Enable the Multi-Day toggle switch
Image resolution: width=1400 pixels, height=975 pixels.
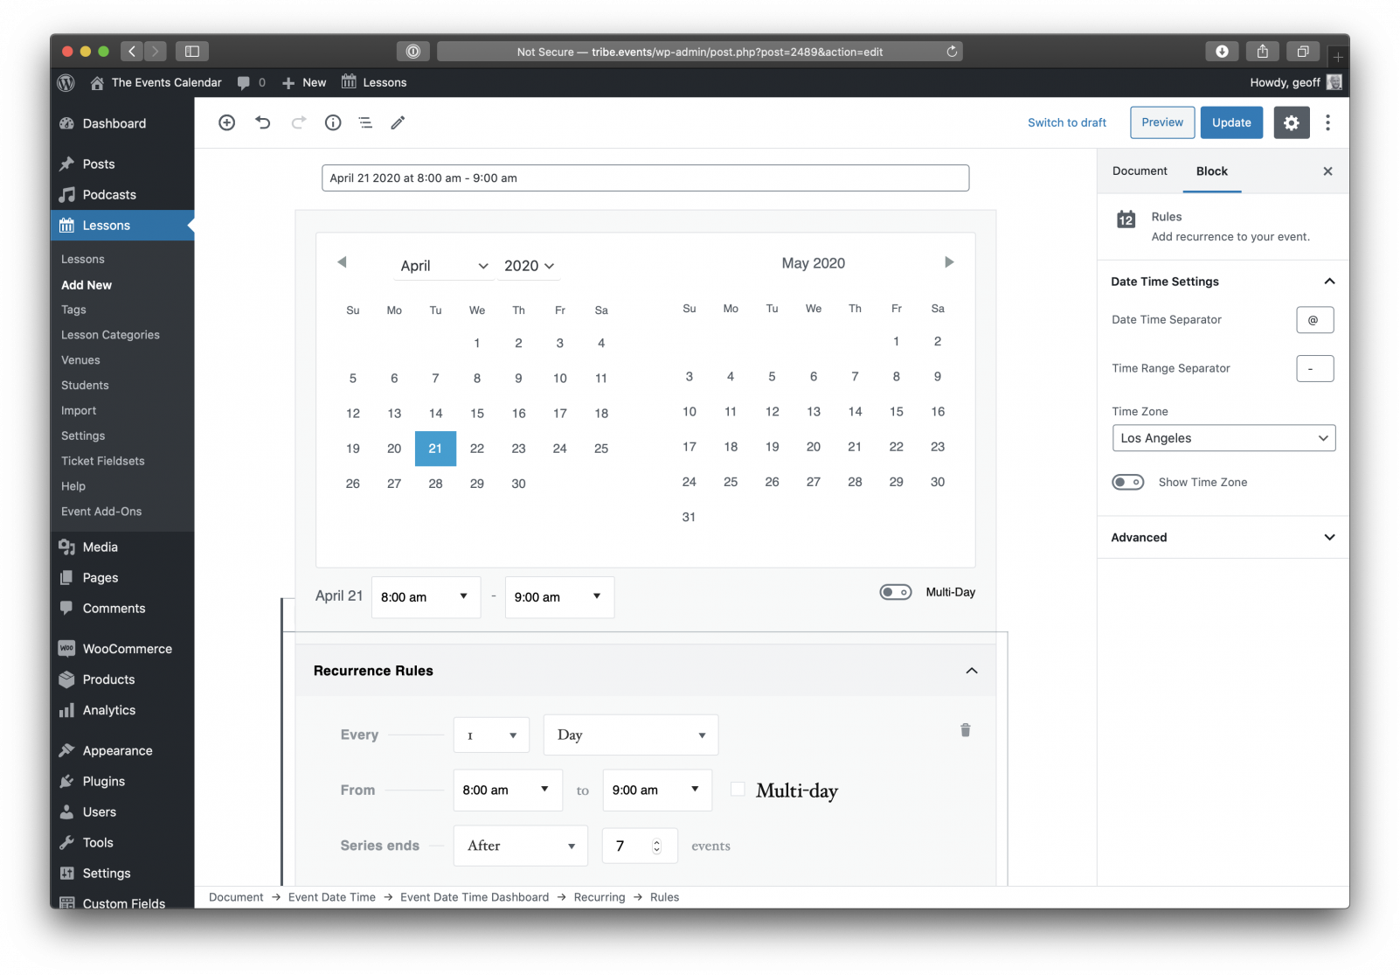coord(895,592)
